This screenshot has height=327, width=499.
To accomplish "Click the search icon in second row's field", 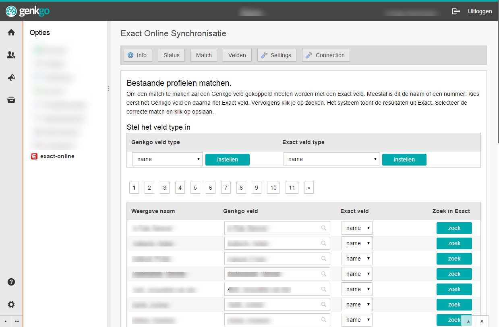I will (323, 243).
